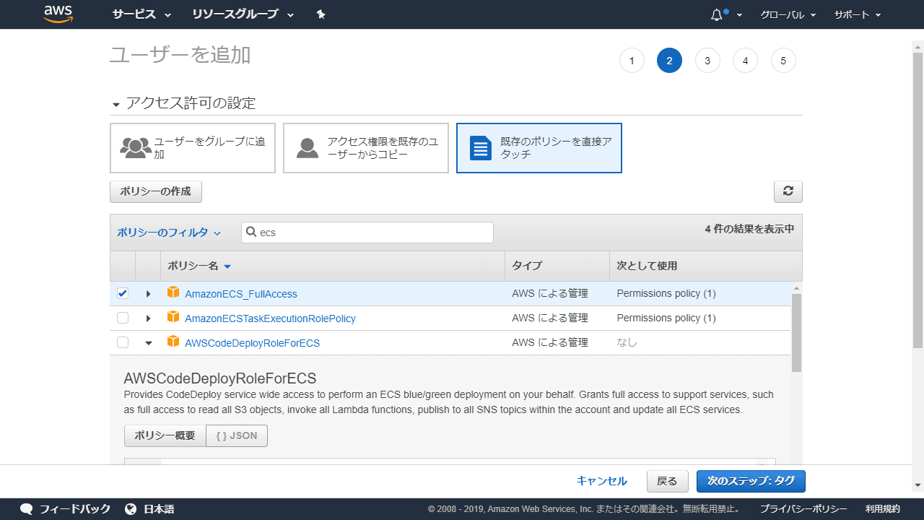
Task: Expand details for AmazonECSTaskExecutionRolePolicy
Action: pyautogui.click(x=148, y=318)
